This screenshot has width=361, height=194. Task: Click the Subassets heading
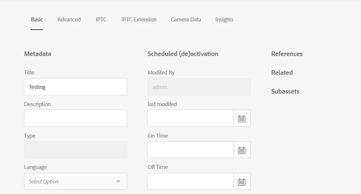(x=285, y=92)
